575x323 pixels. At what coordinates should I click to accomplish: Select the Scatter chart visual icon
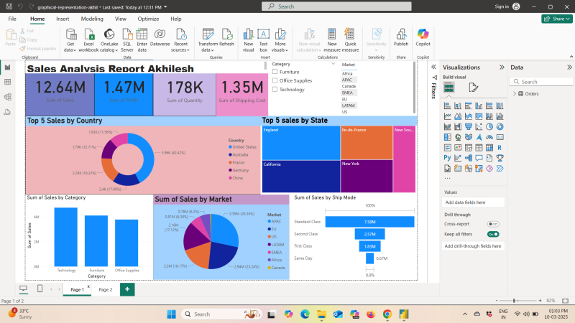coord(479,127)
